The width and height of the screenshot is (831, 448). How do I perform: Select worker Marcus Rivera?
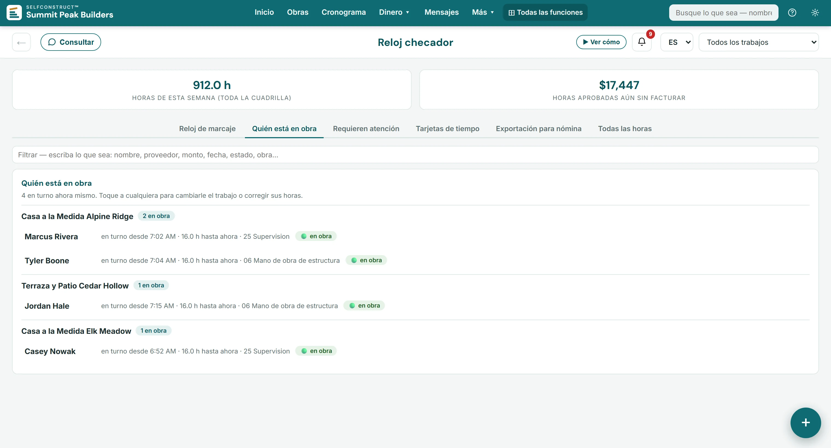click(x=51, y=237)
